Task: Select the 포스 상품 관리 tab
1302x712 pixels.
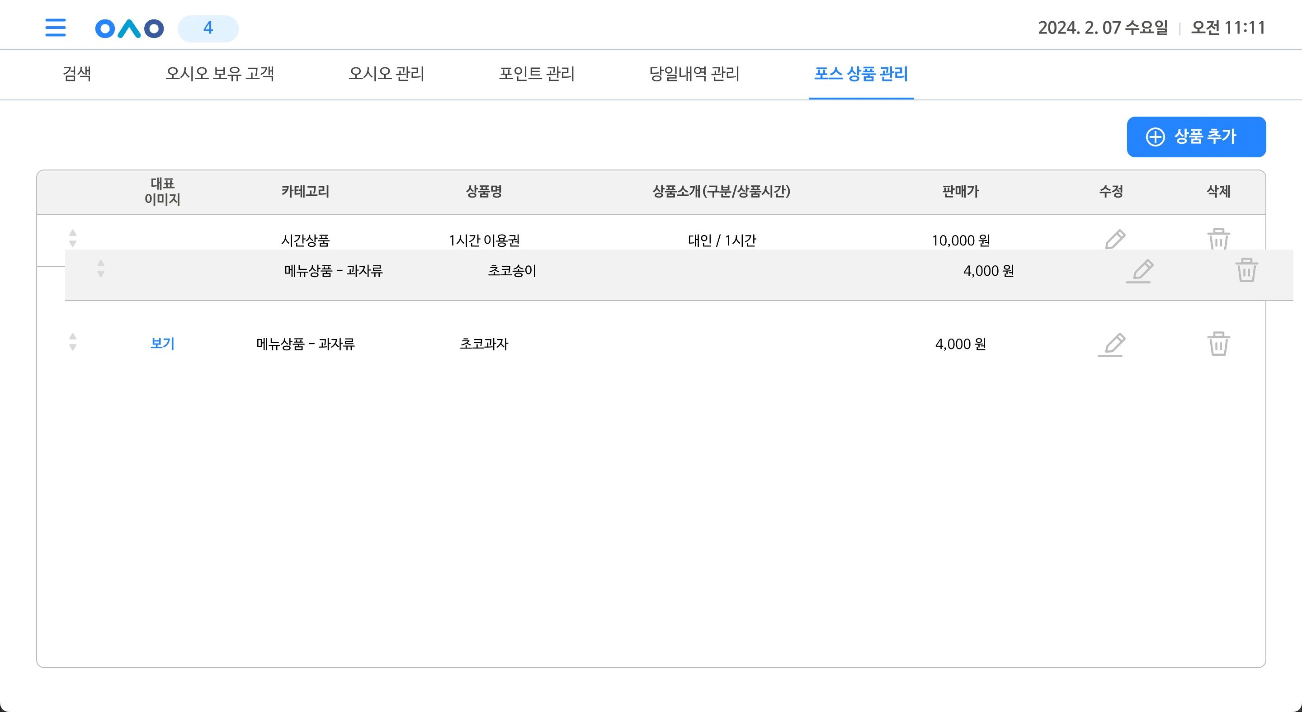Action: coord(861,74)
